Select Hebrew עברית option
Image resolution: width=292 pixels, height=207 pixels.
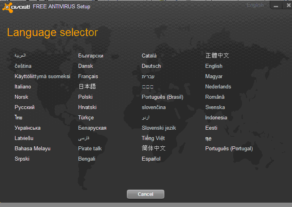[148, 77]
